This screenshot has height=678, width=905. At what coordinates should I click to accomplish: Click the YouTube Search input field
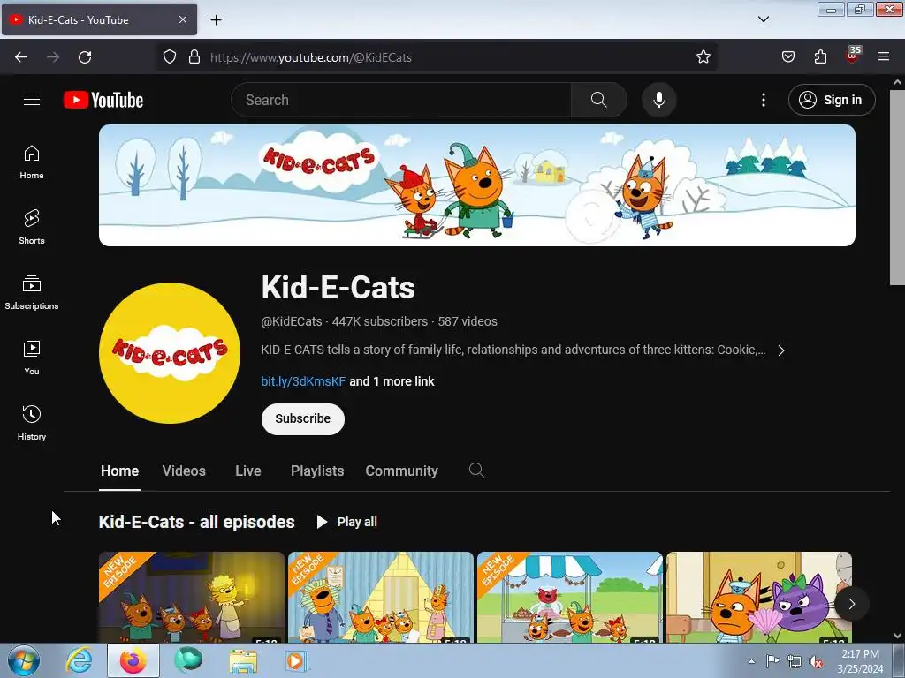(x=401, y=100)
